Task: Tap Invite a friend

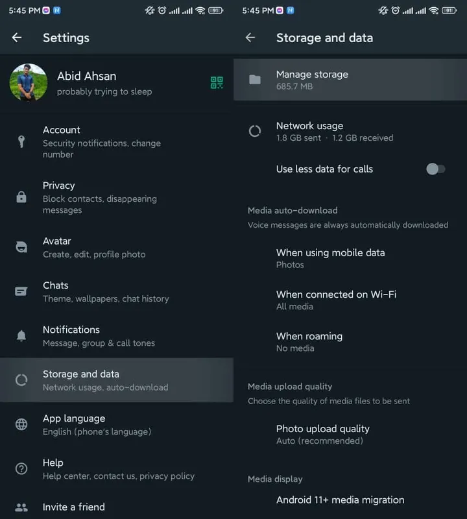Action: tap(73, 507)
